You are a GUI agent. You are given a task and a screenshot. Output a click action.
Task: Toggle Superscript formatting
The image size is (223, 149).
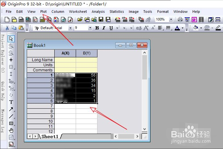click(x=118, y=28)
